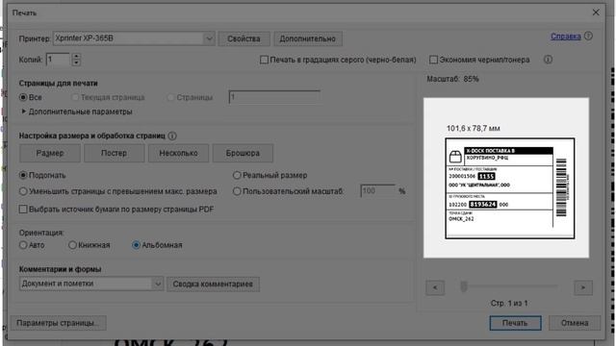616x346 pixels.
Task: Select Уменьшить страницы с превышением radio option
Action: click(23, 191)
